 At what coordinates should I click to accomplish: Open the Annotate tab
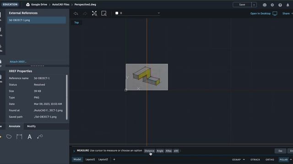tap(15, 126)
